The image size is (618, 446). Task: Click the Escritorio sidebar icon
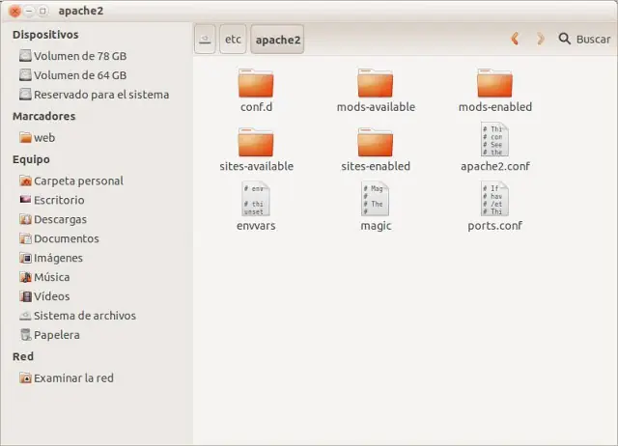click(x=25, y=200)
